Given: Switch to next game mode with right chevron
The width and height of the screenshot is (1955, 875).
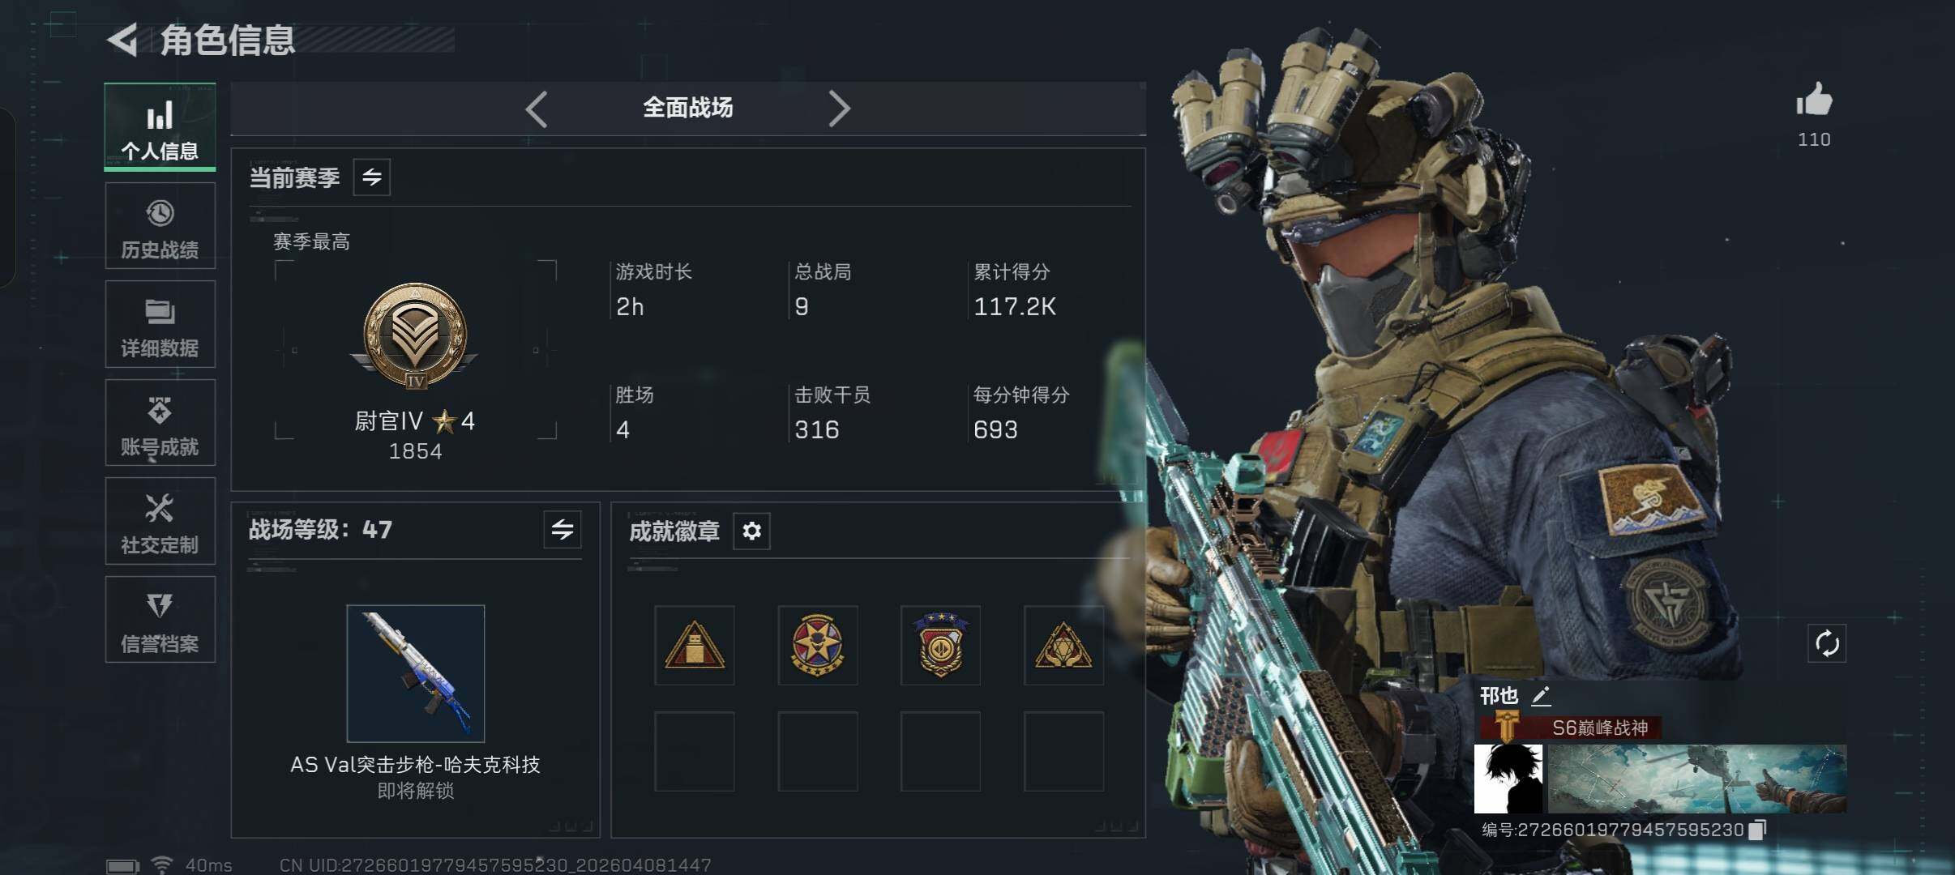Looking at the screenshot, I should coord(839,109).
